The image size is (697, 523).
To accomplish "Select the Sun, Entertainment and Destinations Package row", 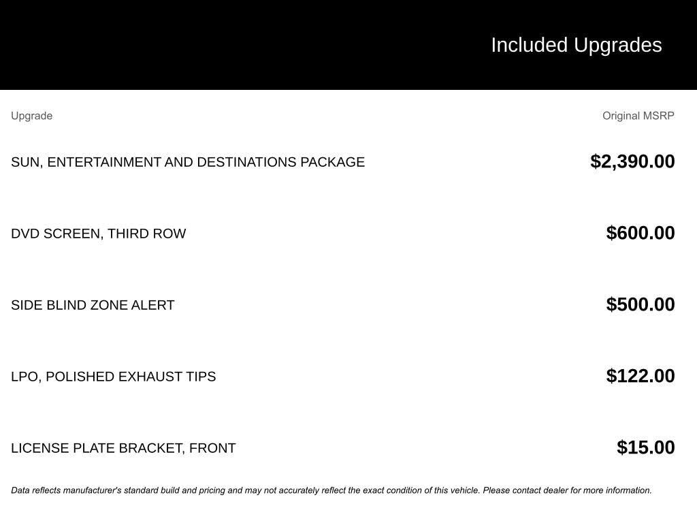I will tap(188, 162).
